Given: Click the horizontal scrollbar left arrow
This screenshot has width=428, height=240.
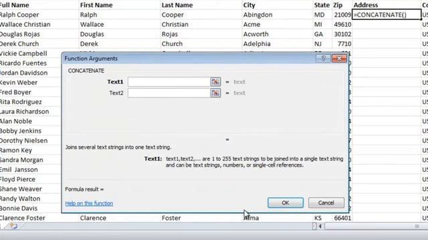Looking at the screenshot, I should pos(320,226).
